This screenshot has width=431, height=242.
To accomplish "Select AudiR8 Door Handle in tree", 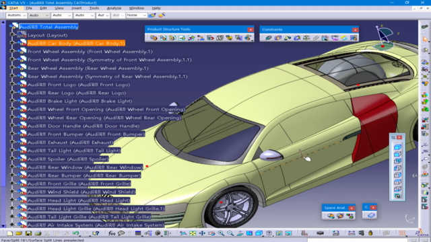I will point(84,126).
